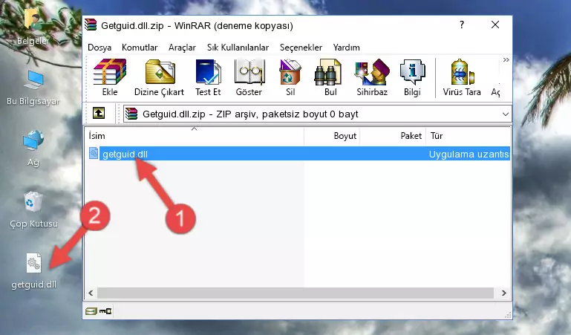Click the WinRAR title bar icon

coord(91,25)
